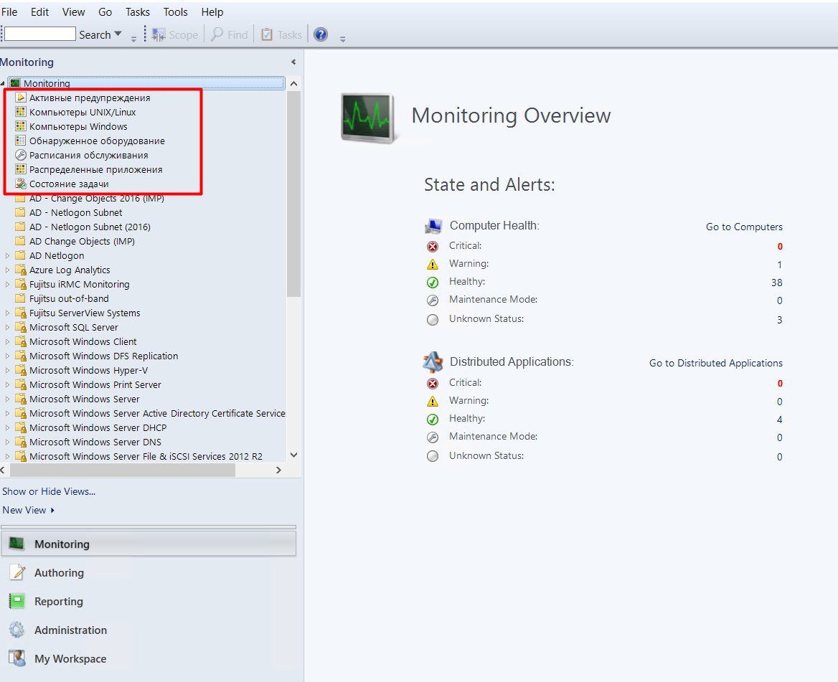Click the tree's scroll down arrow
The width and height of the screenshot is (838, 682).
pyautogui.click(x=293, y=455)
